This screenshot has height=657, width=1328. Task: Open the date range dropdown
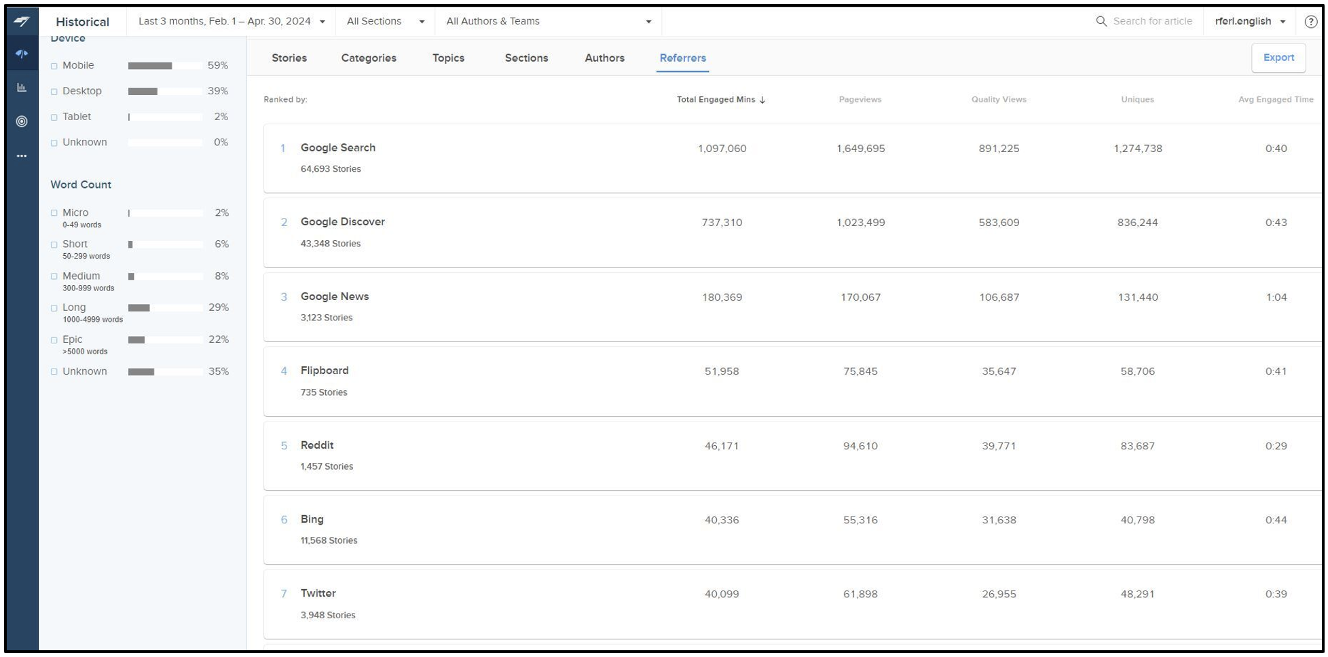pyautogui.click(x=232, y=22)
